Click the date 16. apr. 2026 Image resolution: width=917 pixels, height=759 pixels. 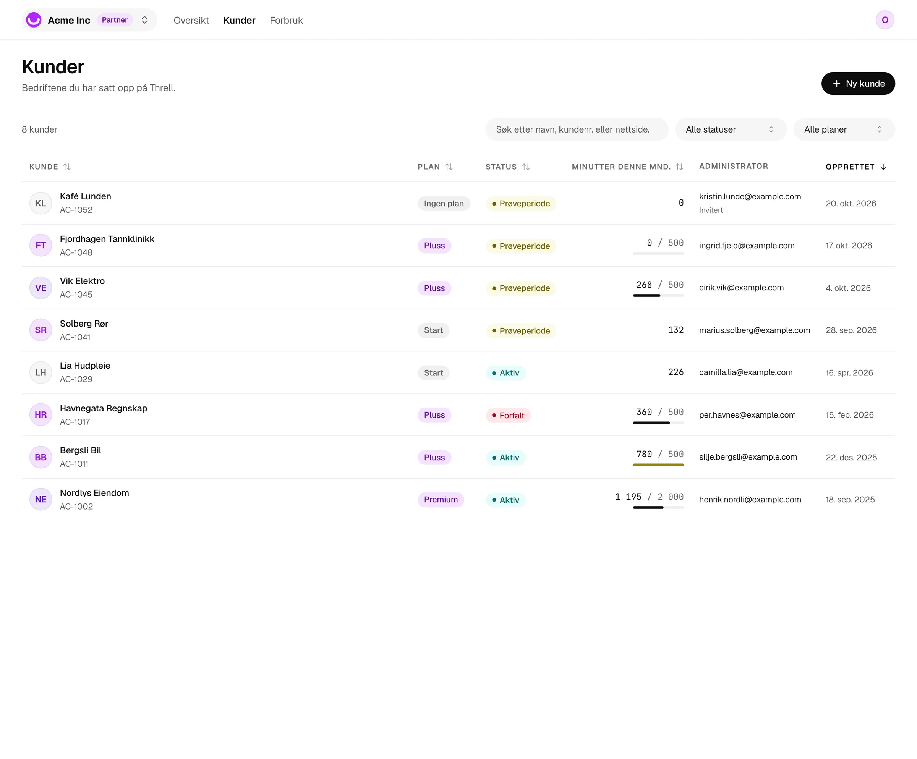coord(849,373)
